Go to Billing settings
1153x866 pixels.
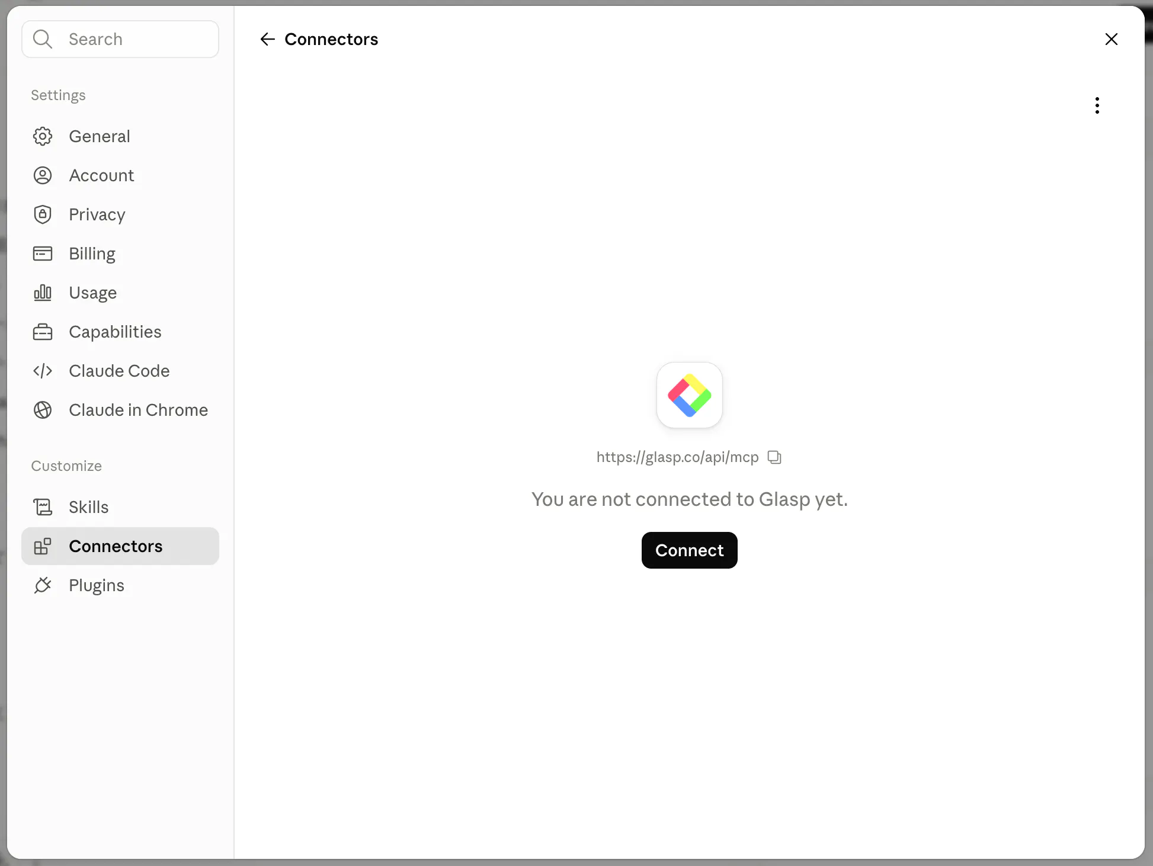click(120, 254)
